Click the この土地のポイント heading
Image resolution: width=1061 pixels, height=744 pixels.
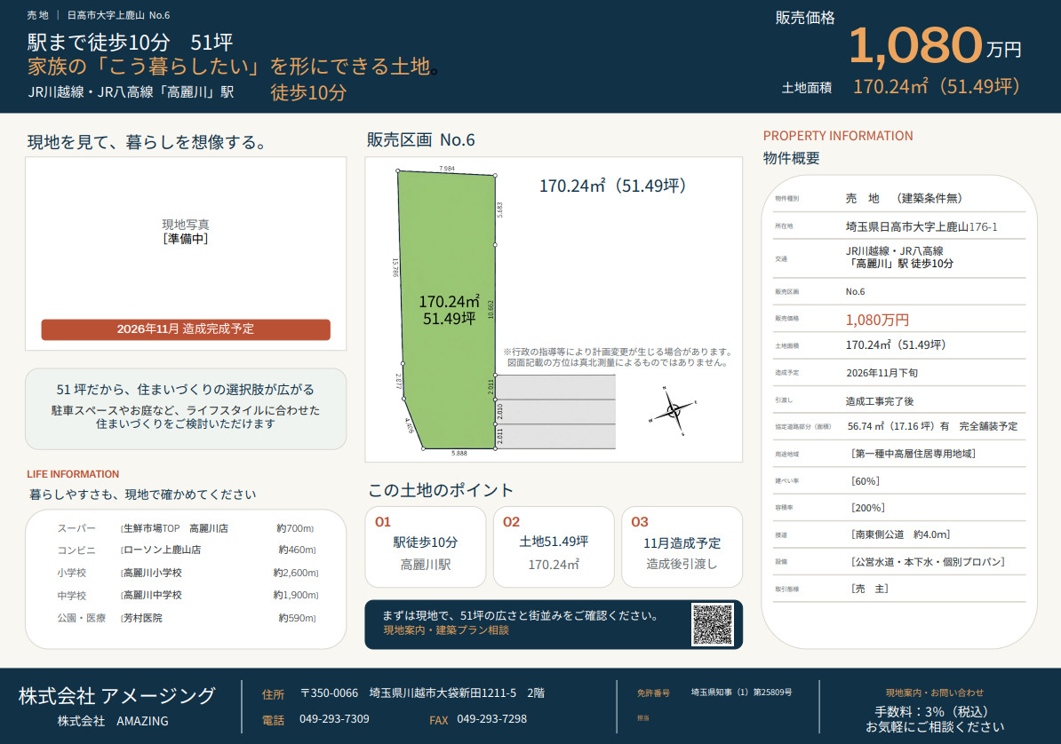click(441, 490)
